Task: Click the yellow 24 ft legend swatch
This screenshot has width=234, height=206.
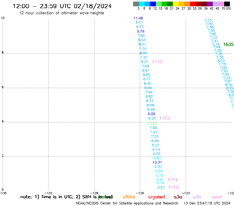Action: click(175, 4)
